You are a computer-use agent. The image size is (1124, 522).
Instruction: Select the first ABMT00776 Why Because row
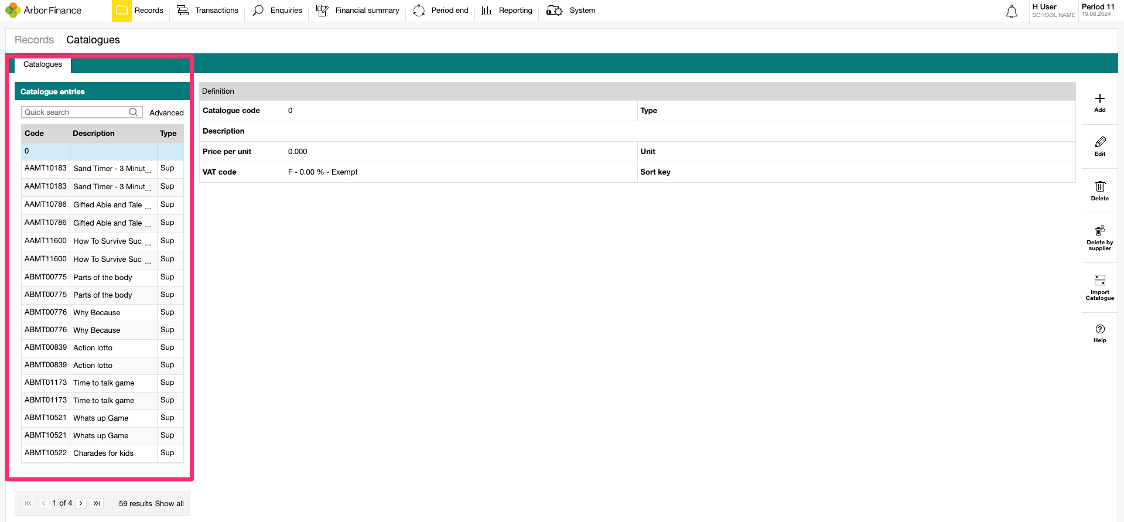click(103, 312)
